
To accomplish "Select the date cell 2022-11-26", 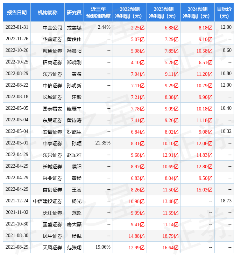I will (17, 39).
